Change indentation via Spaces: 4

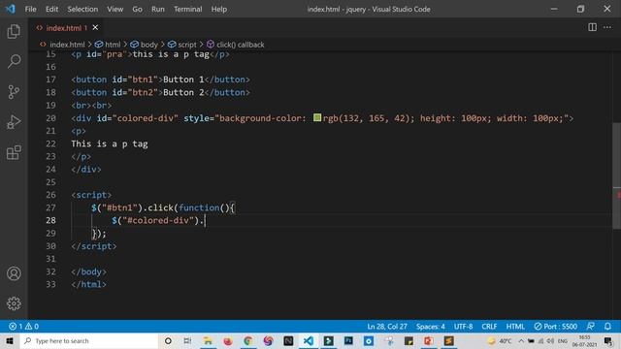431,327
